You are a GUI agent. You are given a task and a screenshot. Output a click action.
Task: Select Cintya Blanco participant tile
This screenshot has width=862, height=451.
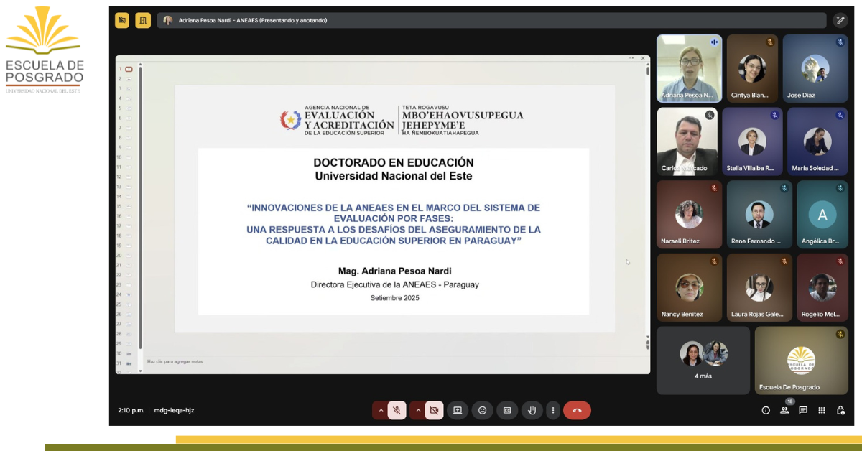(752, 68)
